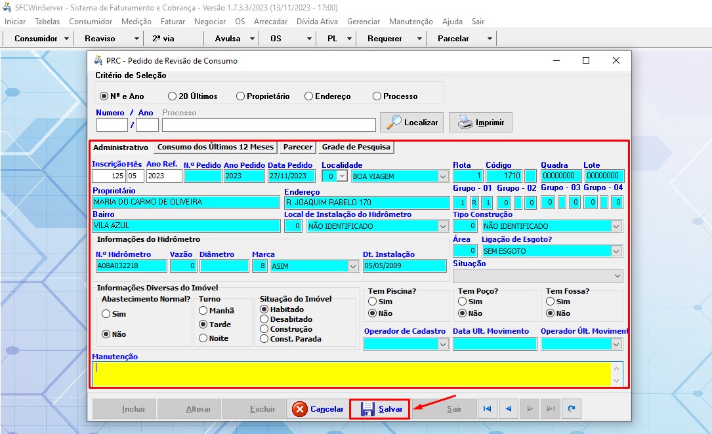712x434 pixels.
Task: Choose Manhã in the Turno group
Action: [203, 311]
